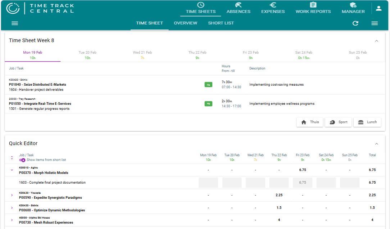
Task: Click the Friday 6,75 hours input field
Action: pos(302,183)
